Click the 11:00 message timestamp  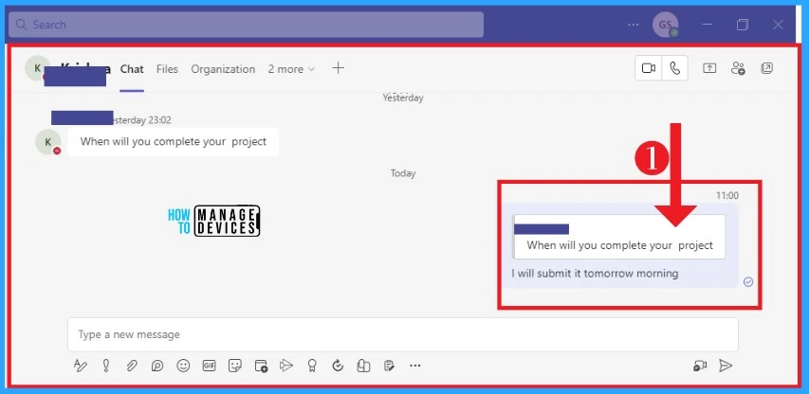tap(727, 196)
